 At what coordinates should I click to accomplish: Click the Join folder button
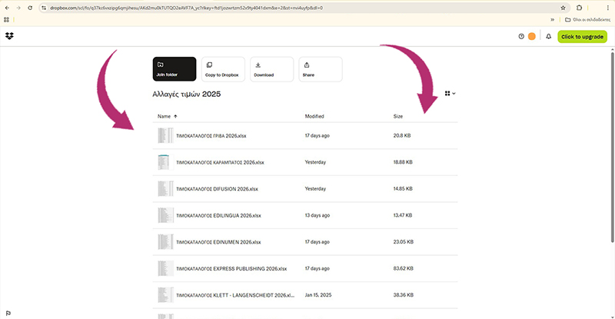coord(174,69)
